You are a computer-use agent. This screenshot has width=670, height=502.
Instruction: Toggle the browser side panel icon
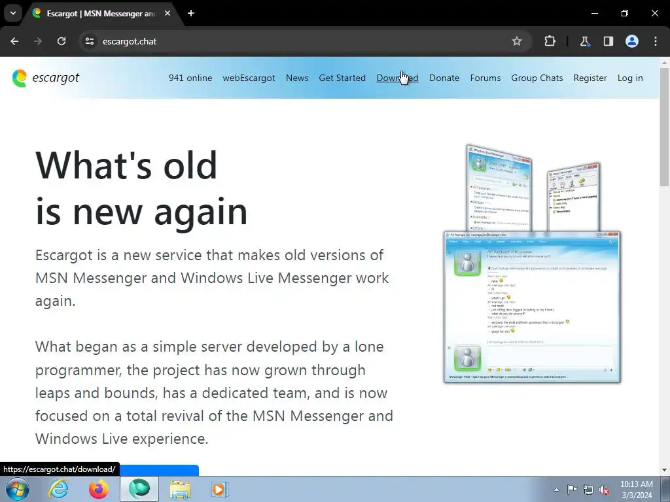pyautogui.click(x=608, y=41)
